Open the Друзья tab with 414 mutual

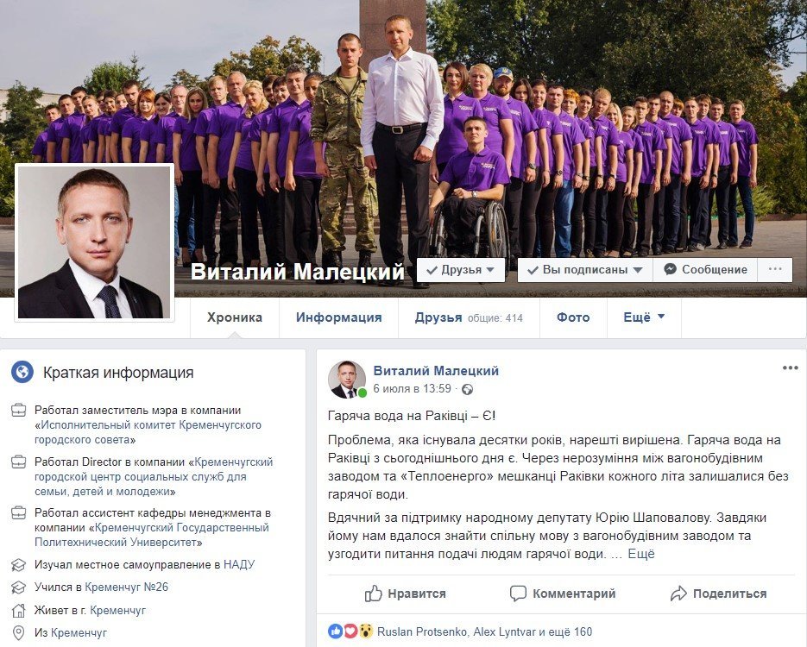point(469,317)
